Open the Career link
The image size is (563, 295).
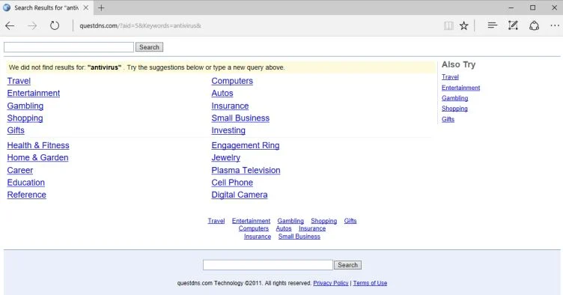tap(20, 170)
